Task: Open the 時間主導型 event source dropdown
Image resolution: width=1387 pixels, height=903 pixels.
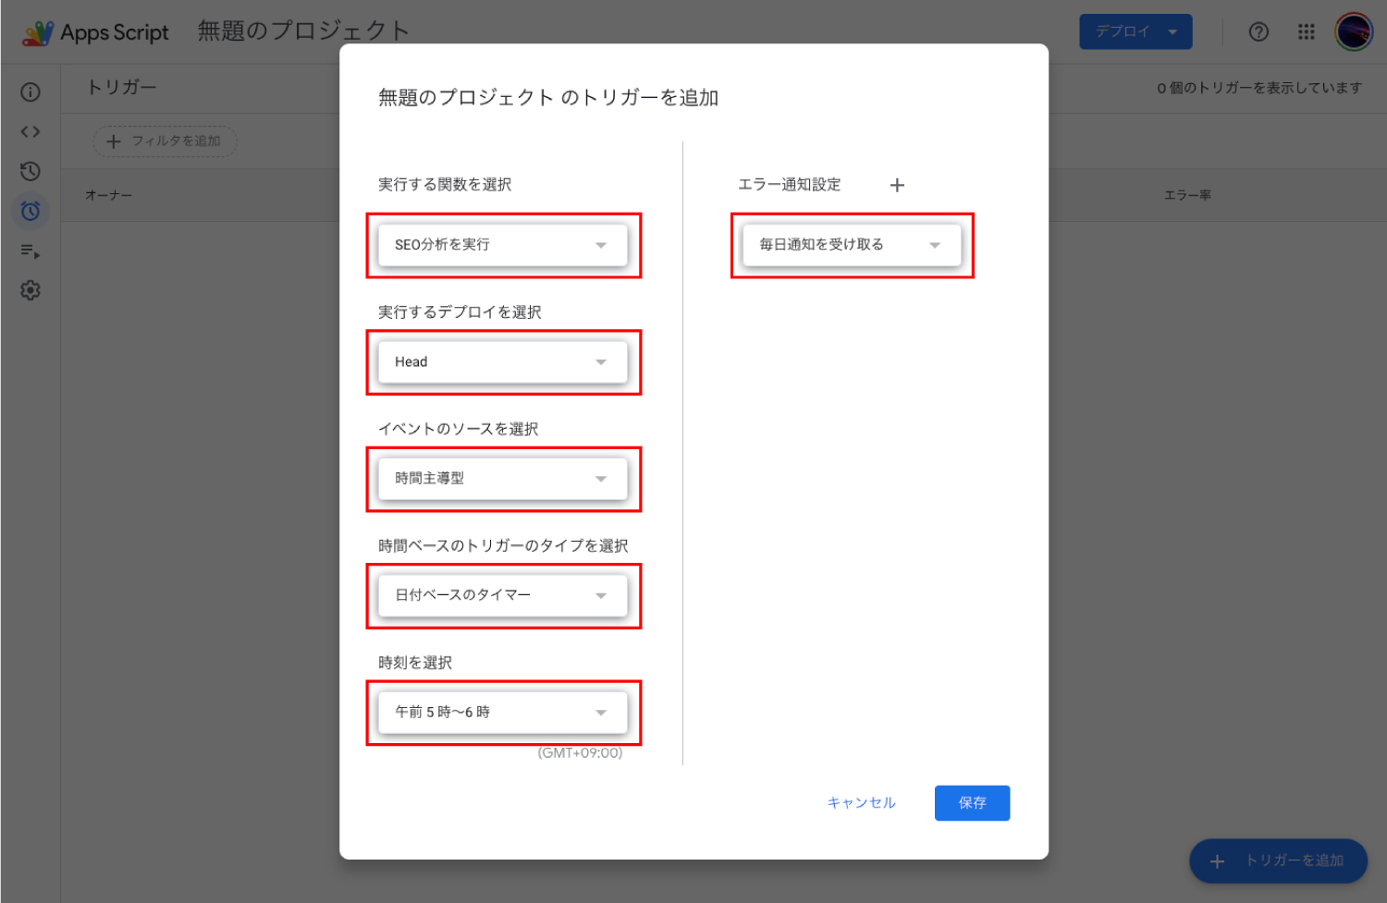Action: tap(502, 479)
